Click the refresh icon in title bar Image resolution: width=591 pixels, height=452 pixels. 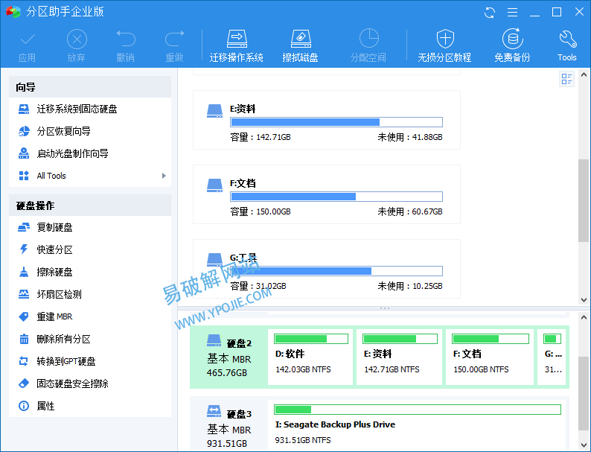490,13
